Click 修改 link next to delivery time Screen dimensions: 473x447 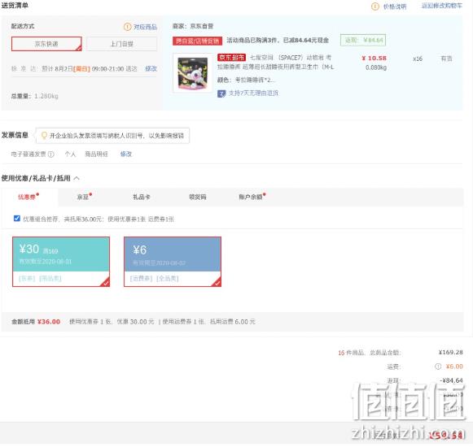click(x=151, y=69)
